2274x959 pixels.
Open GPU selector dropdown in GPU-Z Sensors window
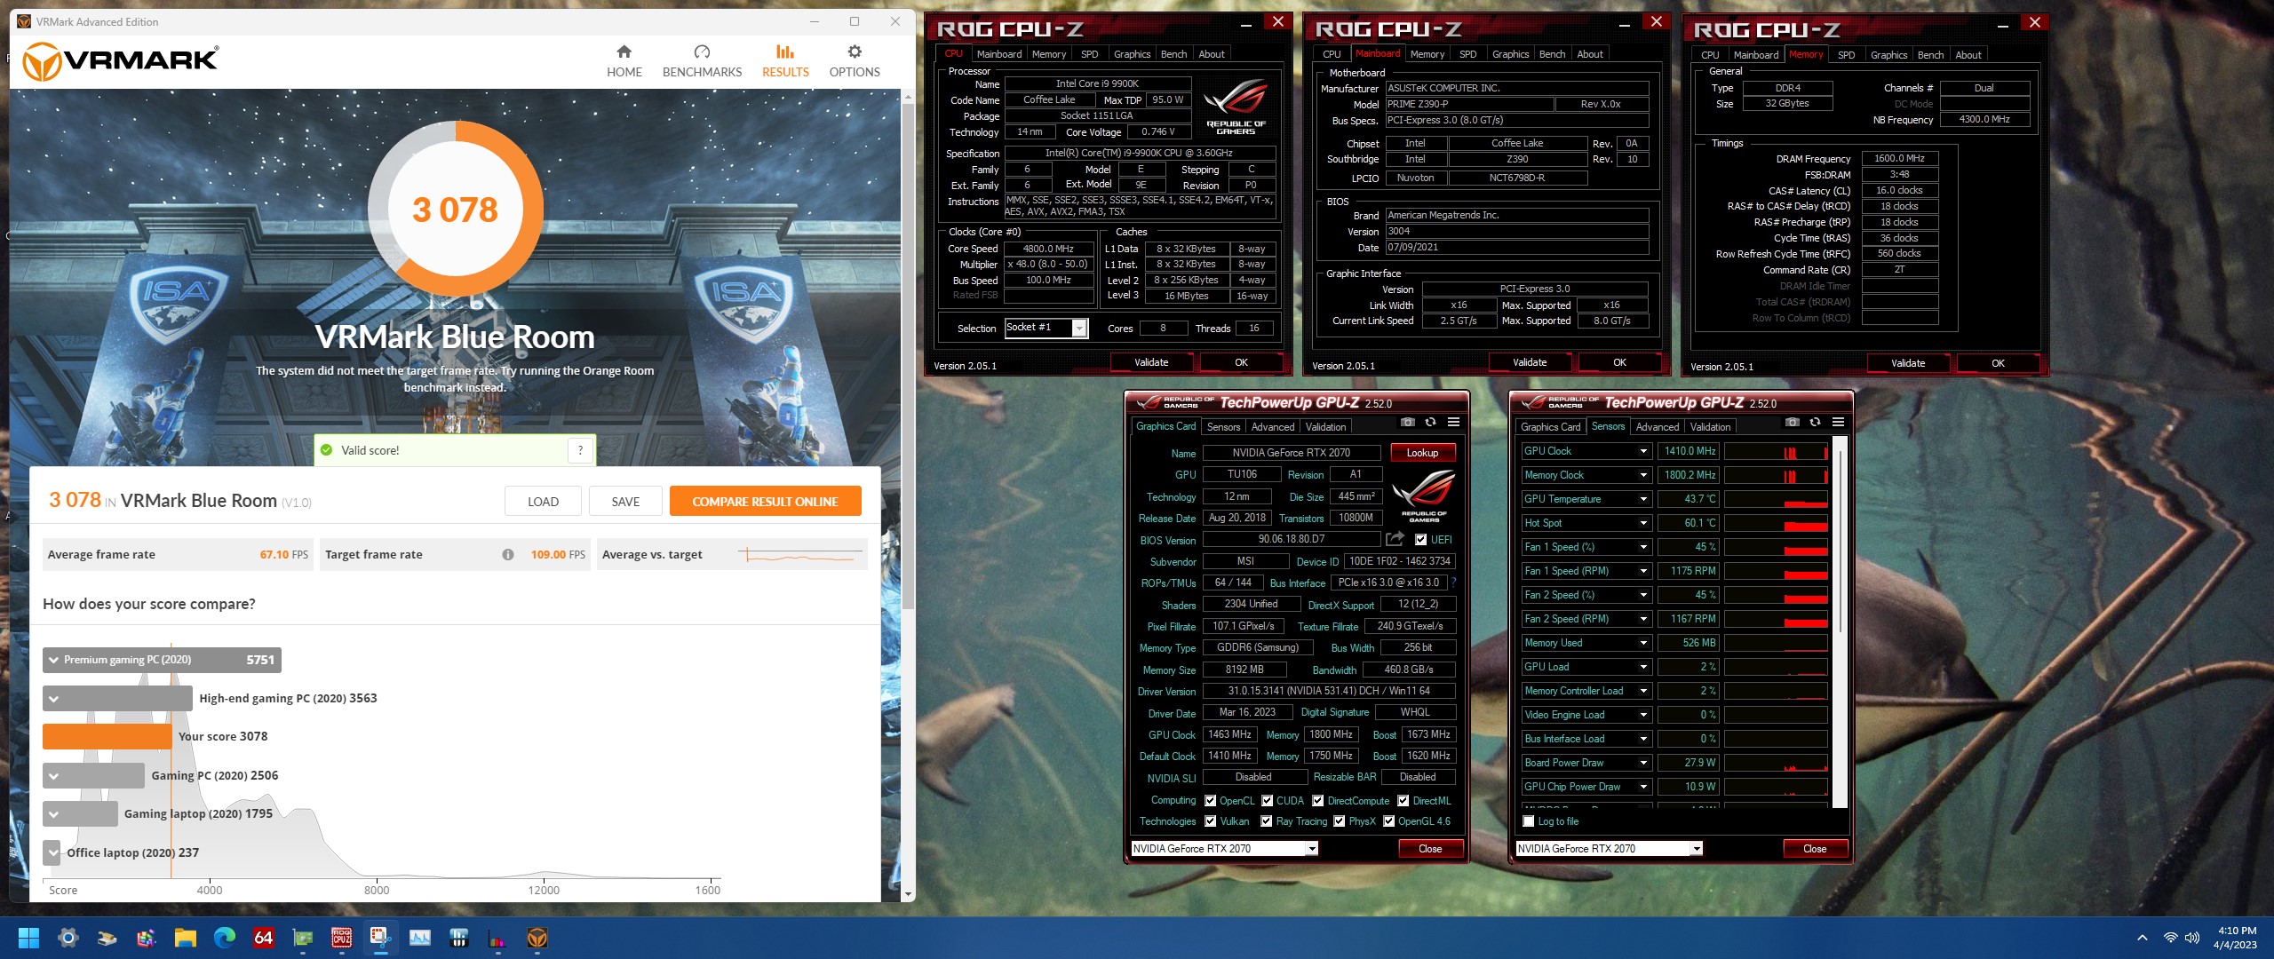[x=1697, y=849]
